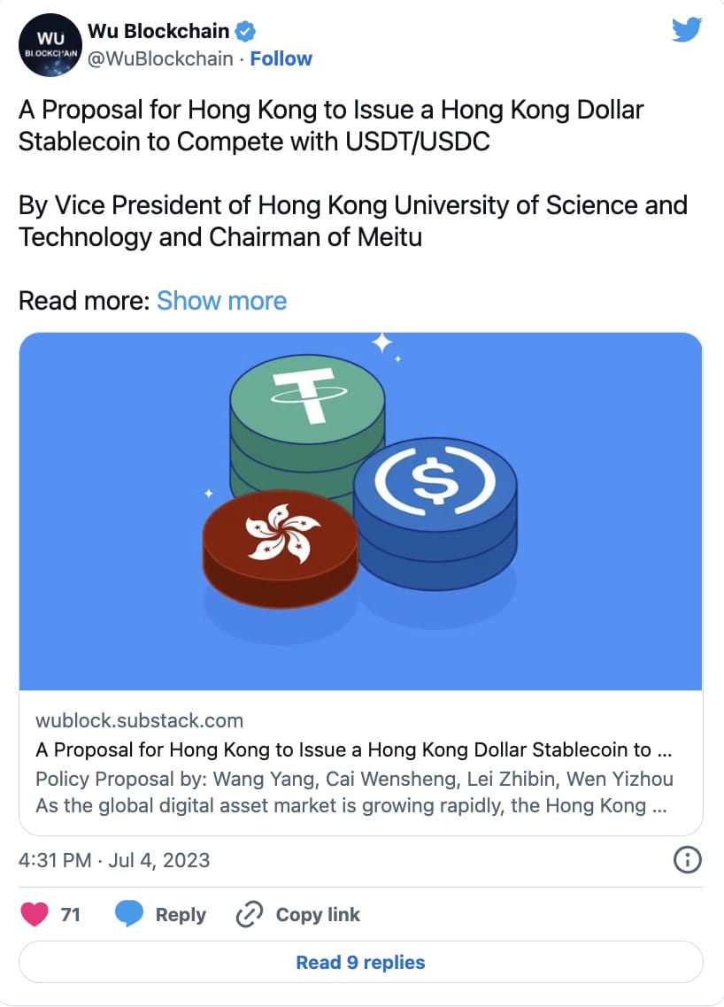The width and height of the screenshot is (724, 1007).
Task: Click the Twitter bird logo
Action: 687,29
